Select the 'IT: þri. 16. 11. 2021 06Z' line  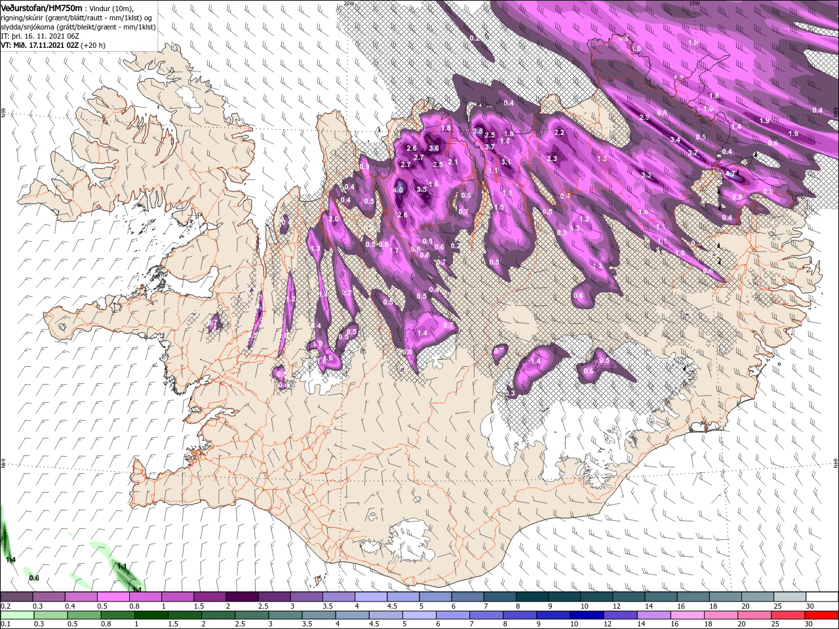point(41,36)
